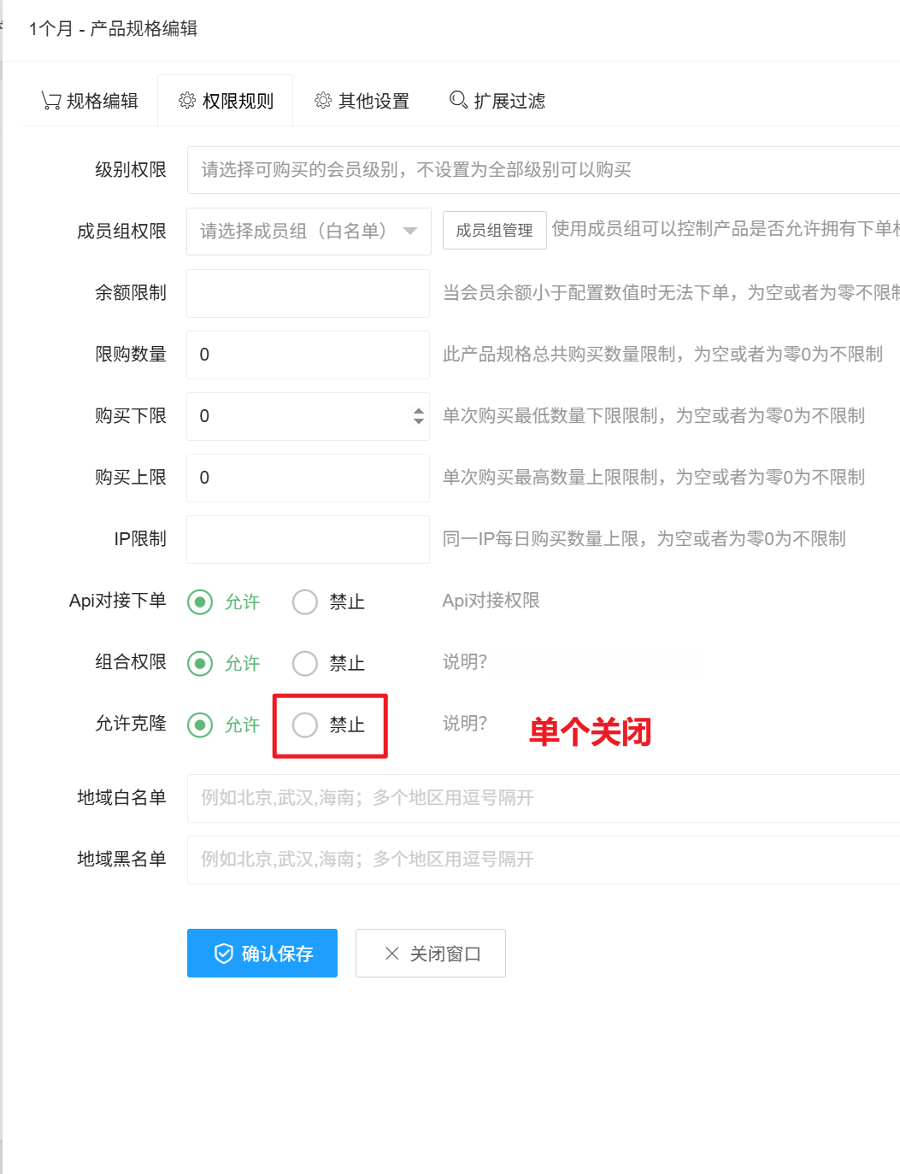
Task: Click into the IP限制 input box
Action: point(308,539)
